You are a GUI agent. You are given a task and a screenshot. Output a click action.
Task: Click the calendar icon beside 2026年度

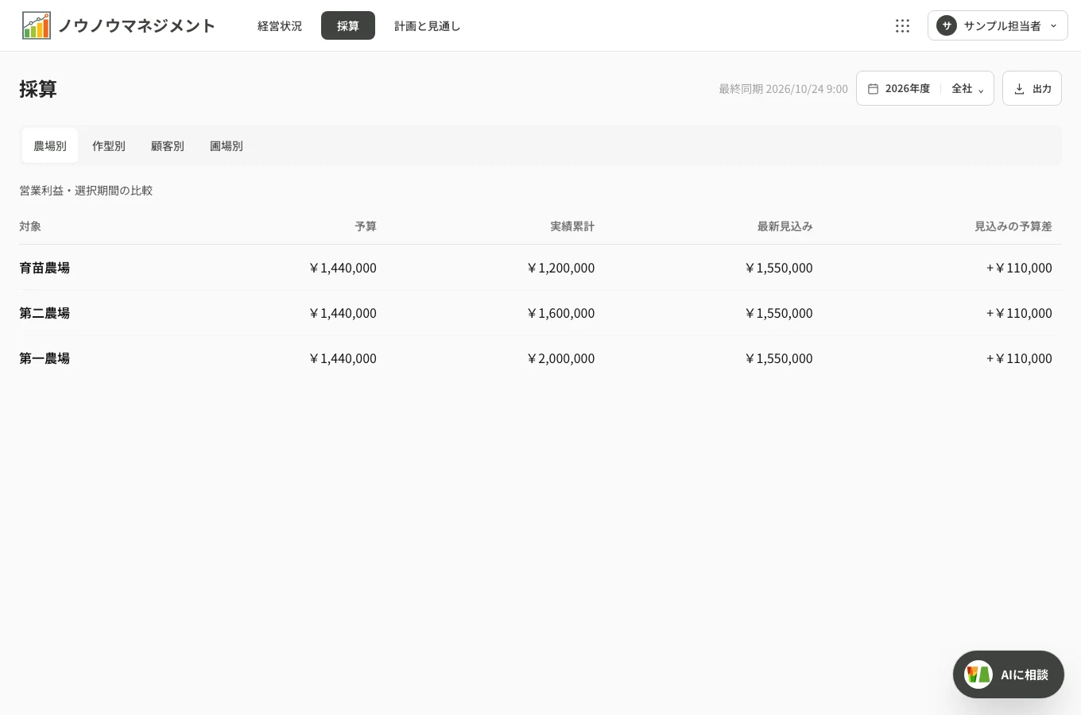[x=873, y=89]
